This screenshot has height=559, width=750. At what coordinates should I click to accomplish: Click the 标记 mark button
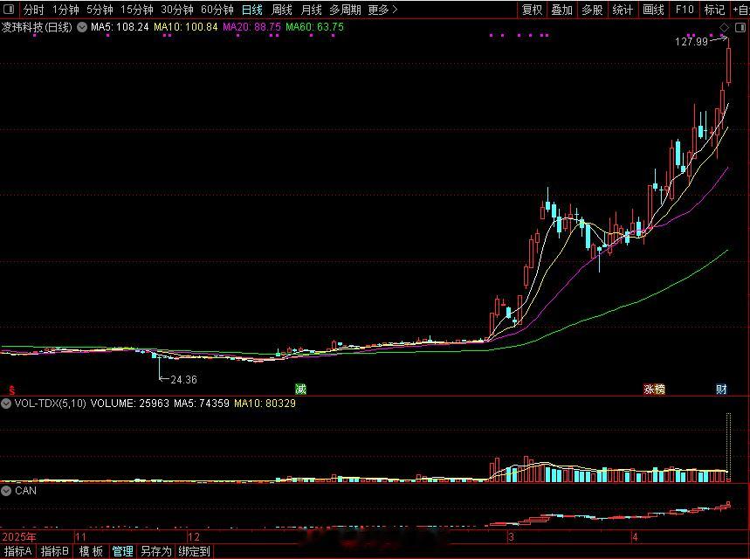tap(714, 10)
